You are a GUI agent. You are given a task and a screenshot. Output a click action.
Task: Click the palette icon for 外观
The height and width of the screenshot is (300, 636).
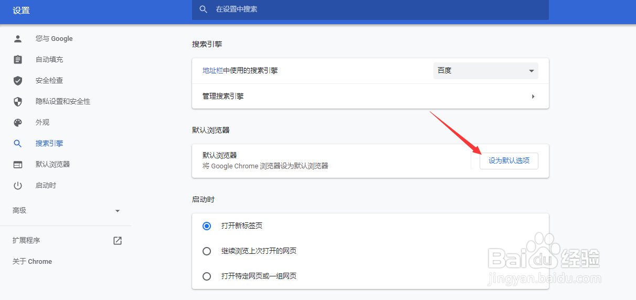[x=18, y=122]
